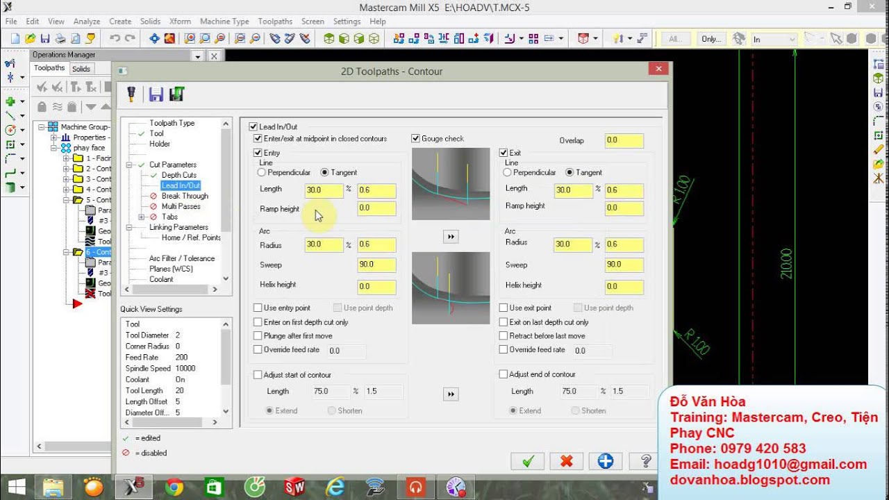The width and height of the screenshot is (889, 500).
Task: Click the Zoom window magnifier icon
Action: pyautogui.click(x=190, y=39)
